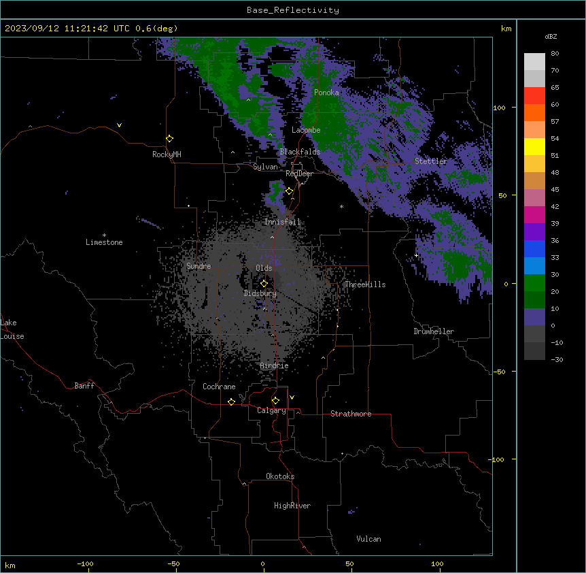Viewport: 586px width, 573px height.
Task: Select the Olds label
Action: click(x=264, y=268)
